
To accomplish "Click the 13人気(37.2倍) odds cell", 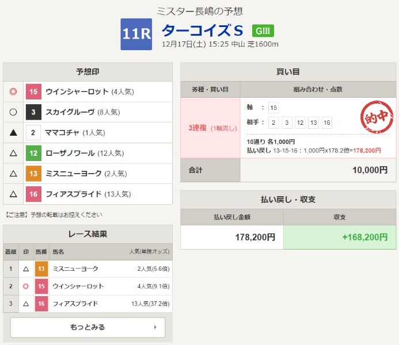I will tap(150, 304).
